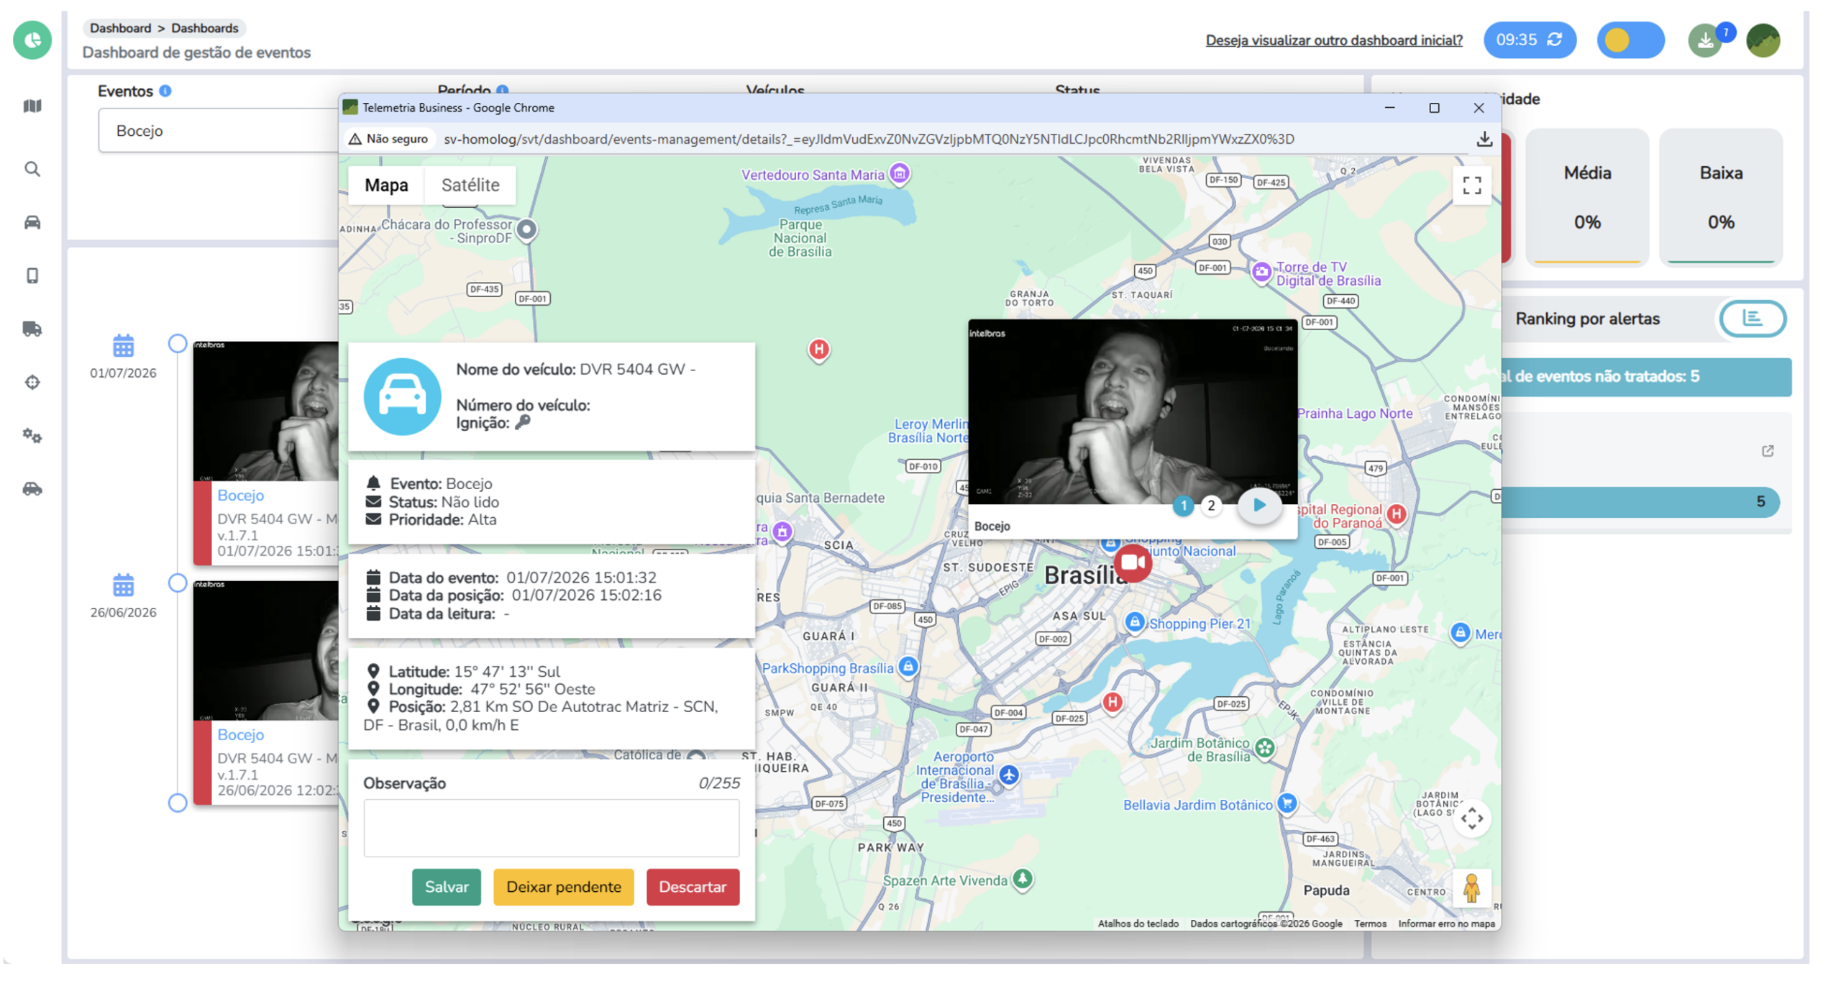Screen dimensions: 1841x994
Task: Click the popup URL address text
Action: click(x=868, y=139)
